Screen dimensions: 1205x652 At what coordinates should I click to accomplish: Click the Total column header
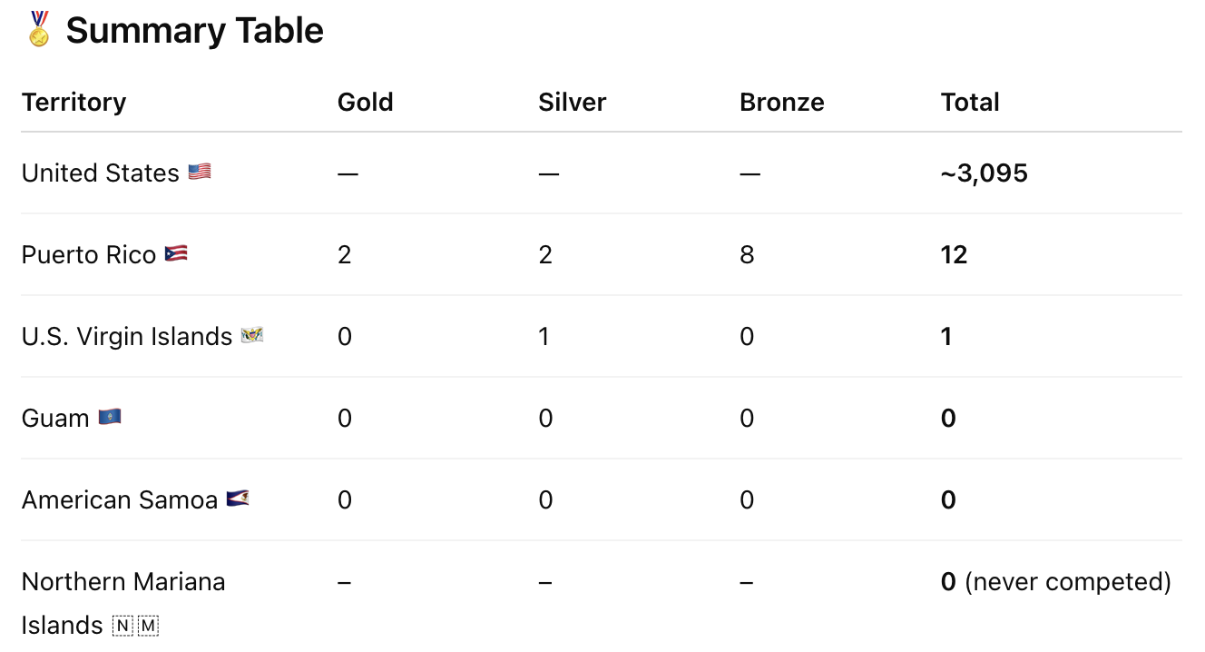970,102
